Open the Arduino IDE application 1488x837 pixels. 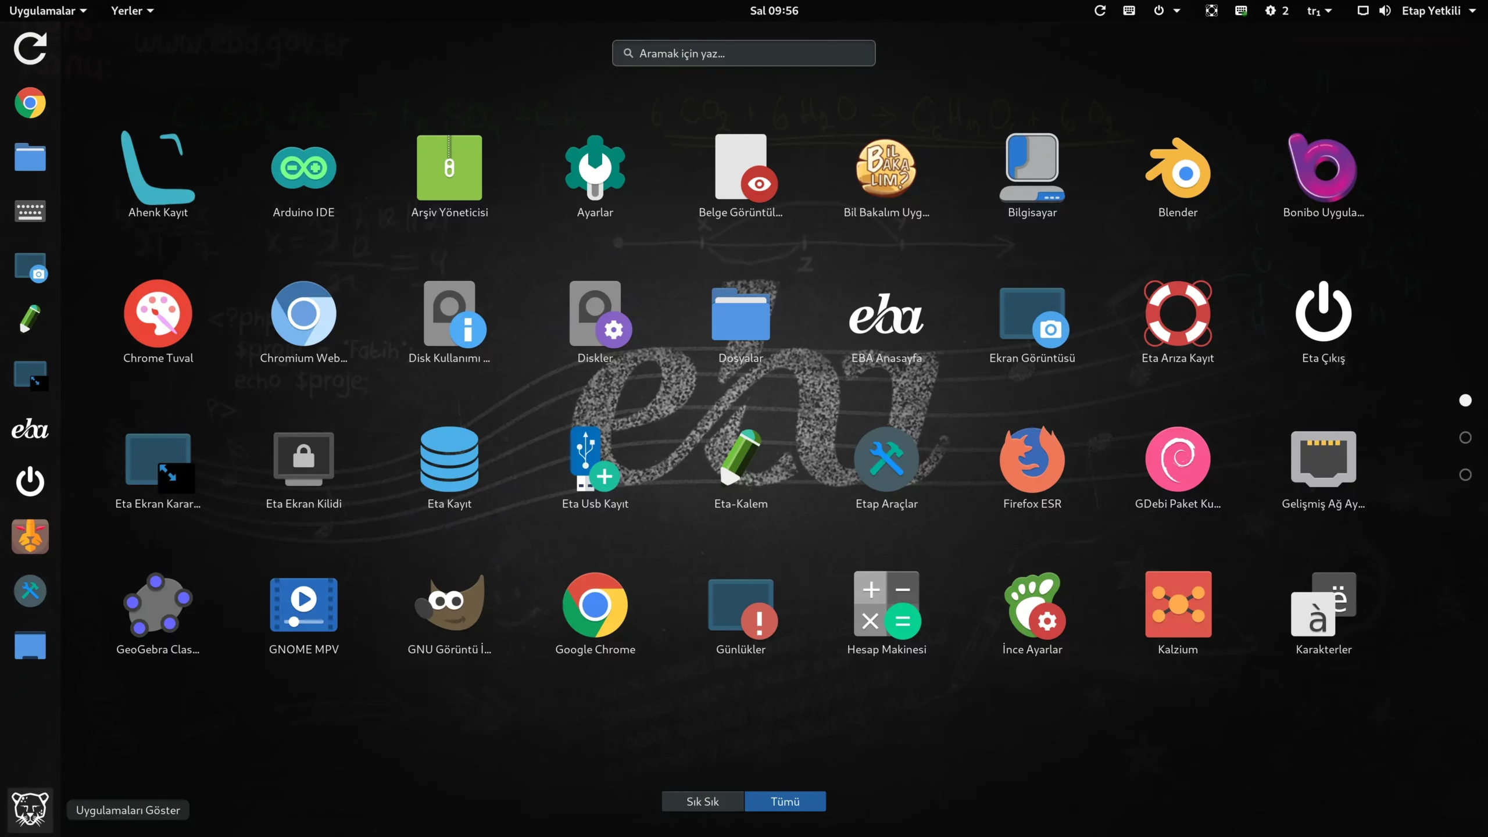pos(303,169)
